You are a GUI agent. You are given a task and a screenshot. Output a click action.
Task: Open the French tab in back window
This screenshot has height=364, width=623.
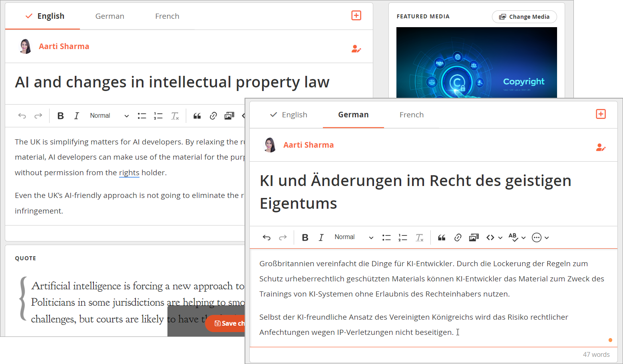coord(167,16)
